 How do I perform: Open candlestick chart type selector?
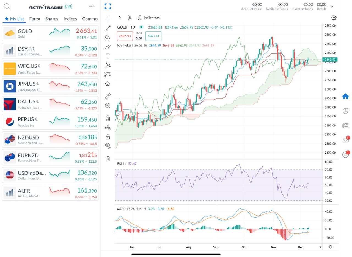130,18
